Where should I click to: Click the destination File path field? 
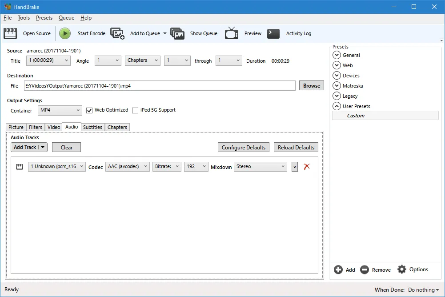coord(160,86)
